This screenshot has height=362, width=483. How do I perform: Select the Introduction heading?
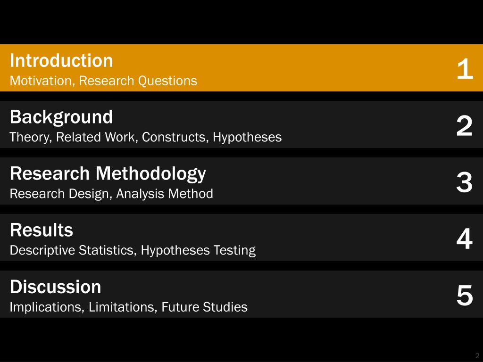pos(61,60)
